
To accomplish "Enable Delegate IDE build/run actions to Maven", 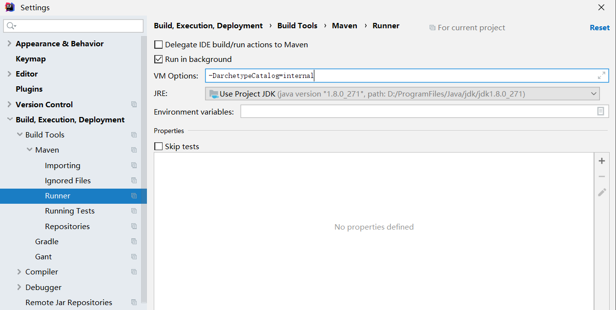I will click(x=158, y=44).
